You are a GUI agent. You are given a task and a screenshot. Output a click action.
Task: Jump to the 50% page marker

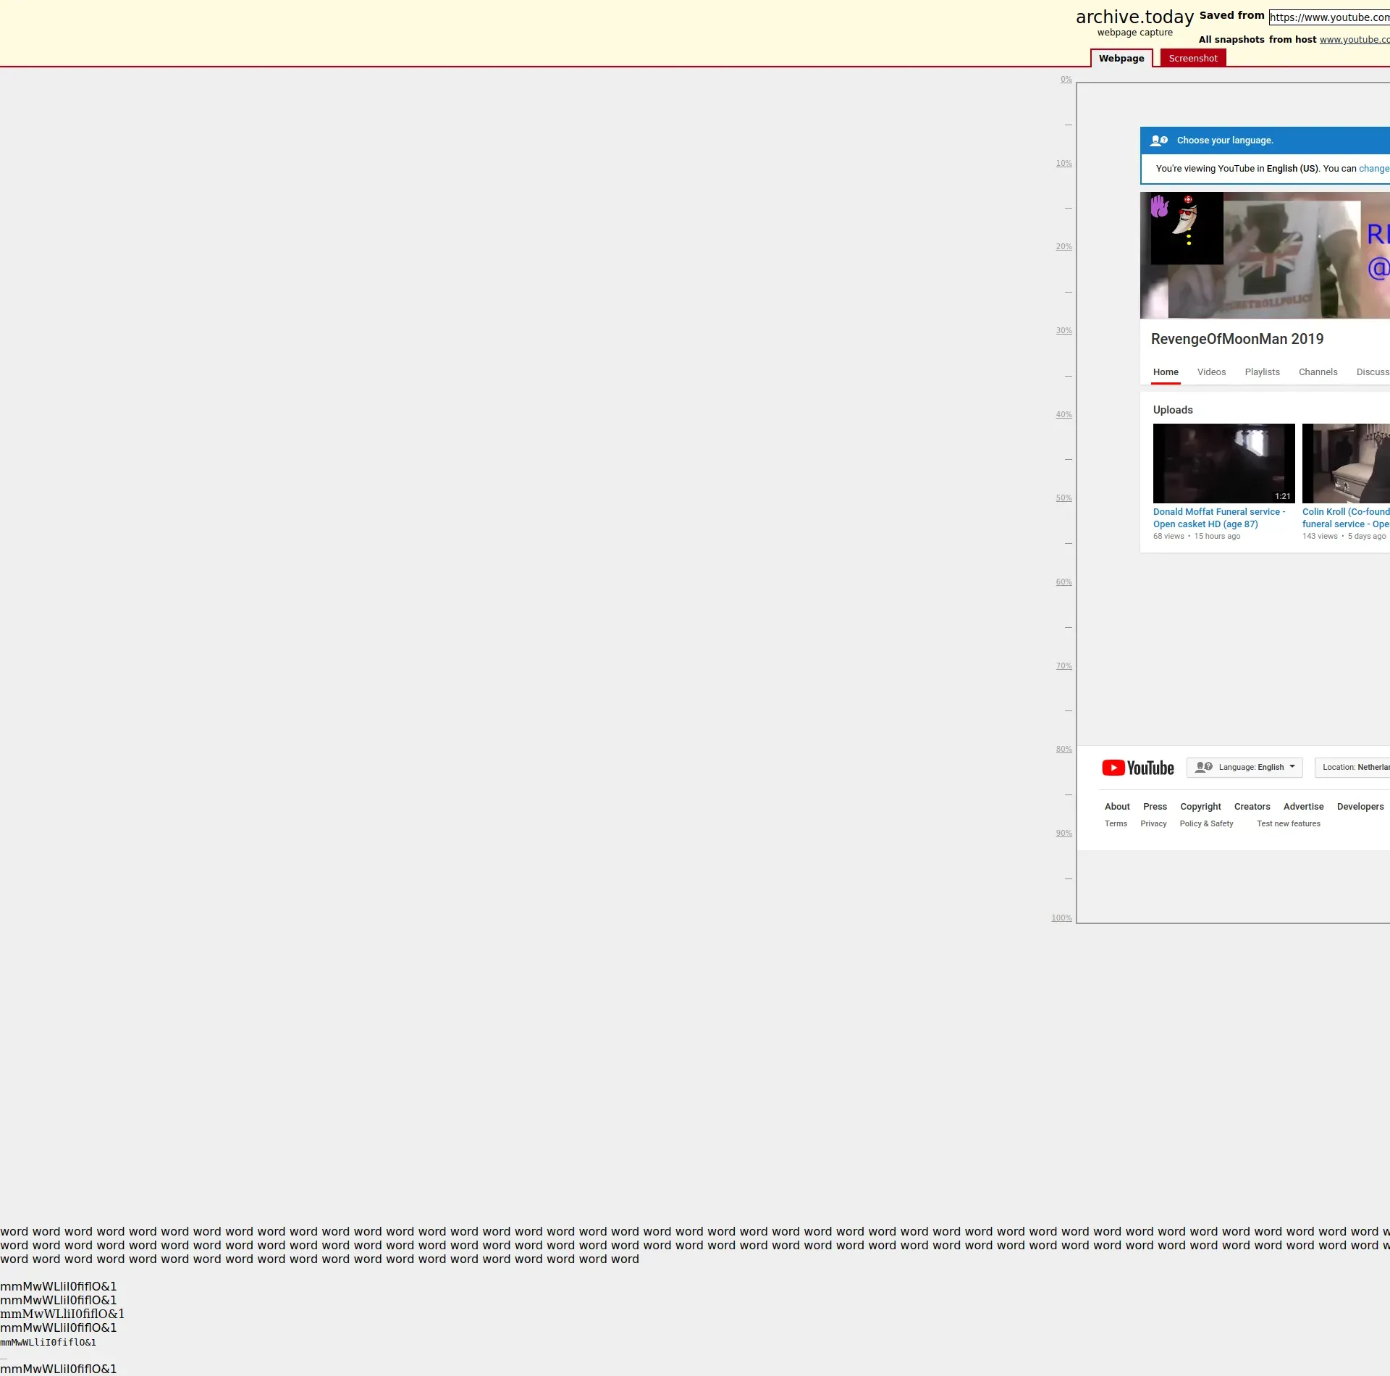1063,498
